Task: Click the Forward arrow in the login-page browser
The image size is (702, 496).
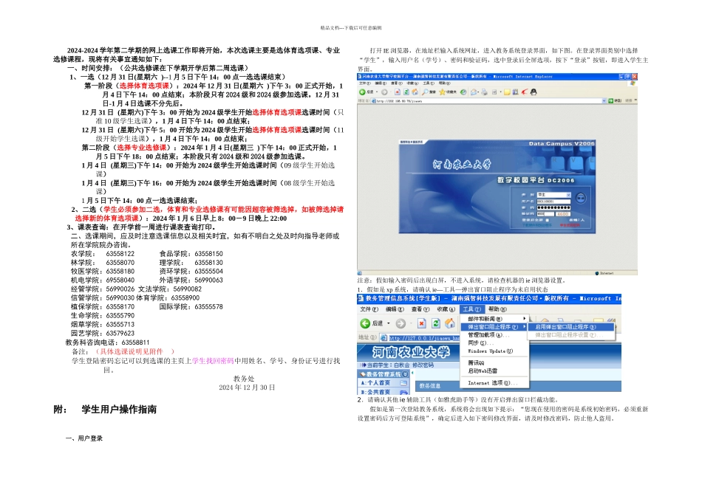Action: tap(384, 92)
